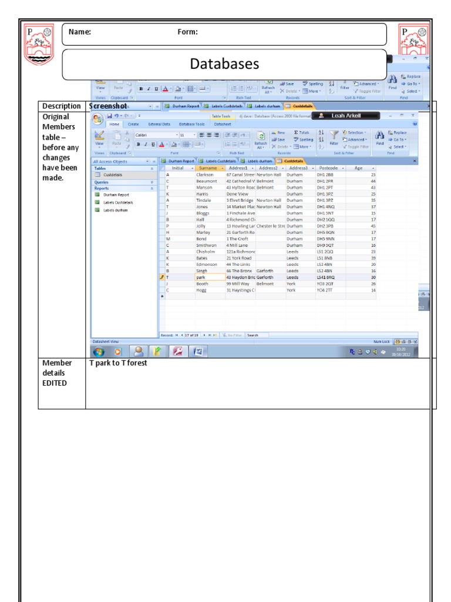Click the Word taskbar icon

coord(198,352)
